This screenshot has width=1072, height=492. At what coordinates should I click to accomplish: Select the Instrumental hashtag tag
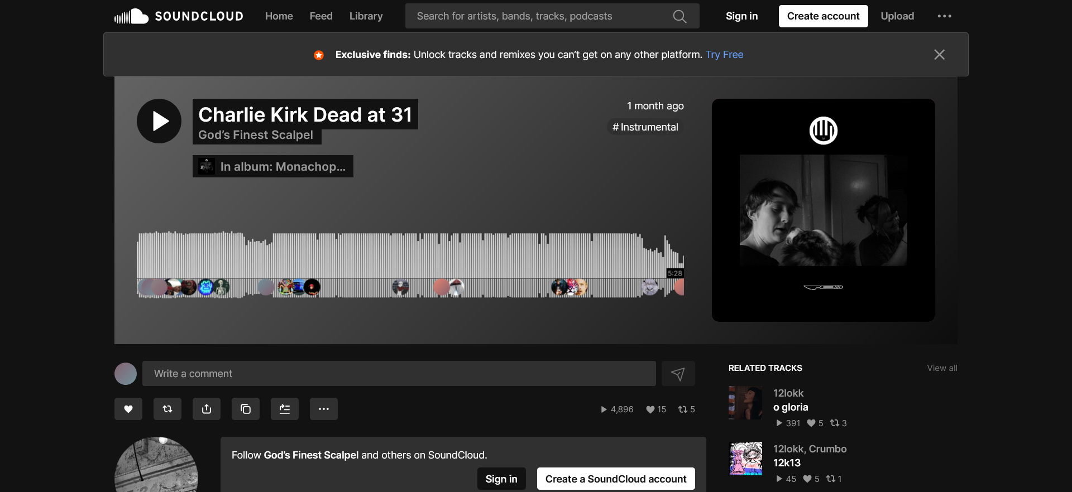[x=645, y=127]
